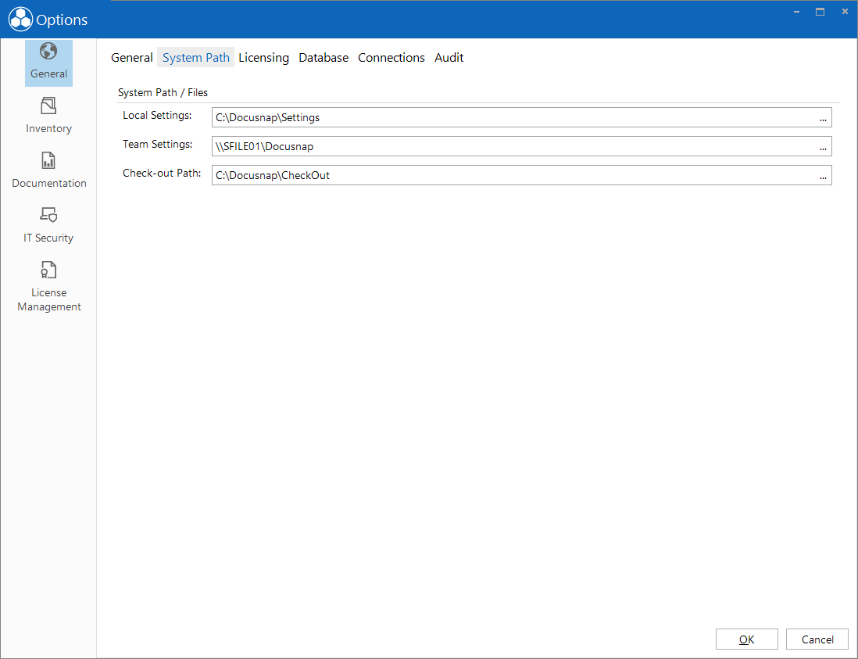Open the Documentation section icon
The width and height of the screenshot is (858, 659).
(x=48, y=160)
